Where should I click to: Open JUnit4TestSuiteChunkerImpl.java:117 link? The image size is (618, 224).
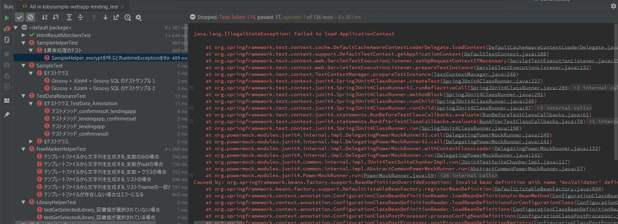pyautogui.click(x=514, y=162)
